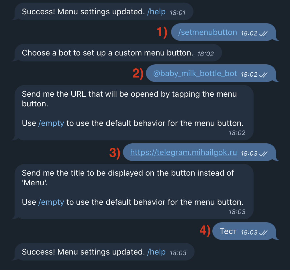The height and width of the screenshot is (270, 290).
Task: Select the Тест message bubble
Action: pyautogui.click(x=244, y=231)
